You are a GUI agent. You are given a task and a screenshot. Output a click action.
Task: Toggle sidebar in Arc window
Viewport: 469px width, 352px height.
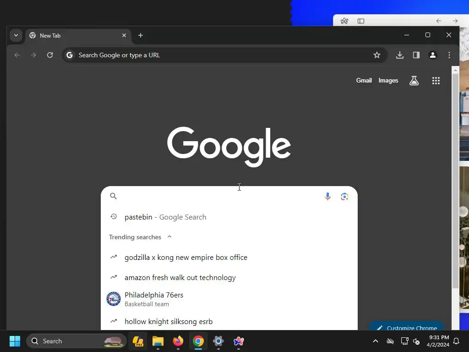(361, 21)
